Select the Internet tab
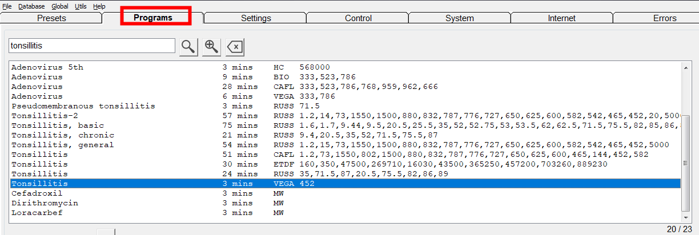 [x=561, y=18]
